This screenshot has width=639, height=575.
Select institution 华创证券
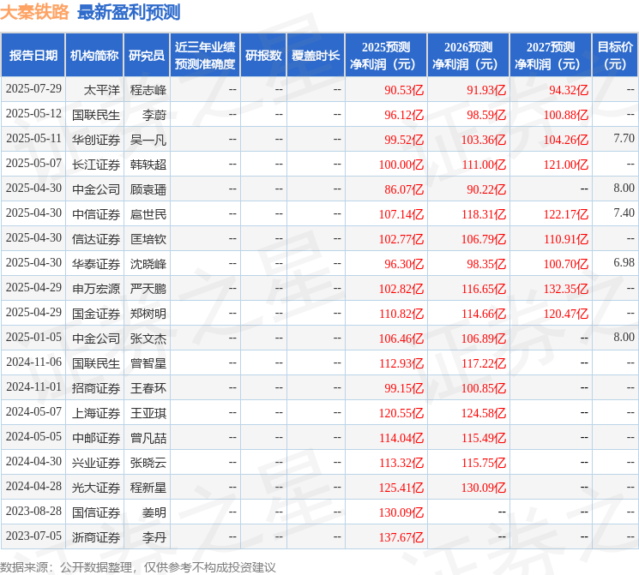point(96,140)
